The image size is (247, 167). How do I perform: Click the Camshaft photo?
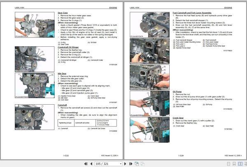coord(35,117)
